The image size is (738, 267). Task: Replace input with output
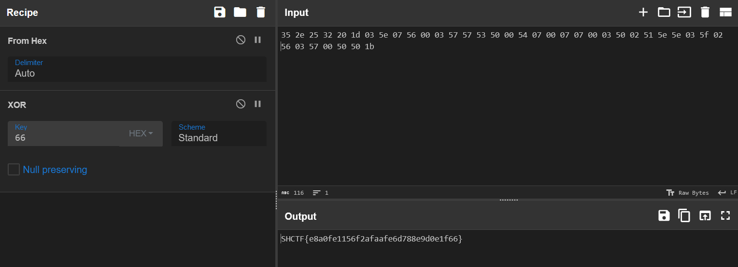[x=705, y=215]
